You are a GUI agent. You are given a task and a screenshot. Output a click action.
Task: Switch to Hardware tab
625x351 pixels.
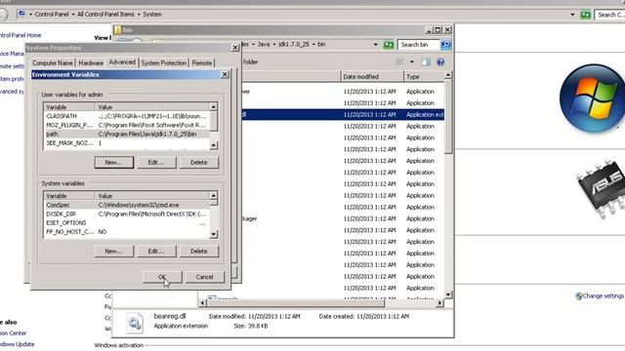91,62
